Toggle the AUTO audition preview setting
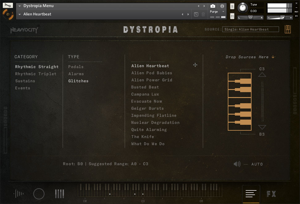The width and height of the screenshot is (300, 204). 257,164
